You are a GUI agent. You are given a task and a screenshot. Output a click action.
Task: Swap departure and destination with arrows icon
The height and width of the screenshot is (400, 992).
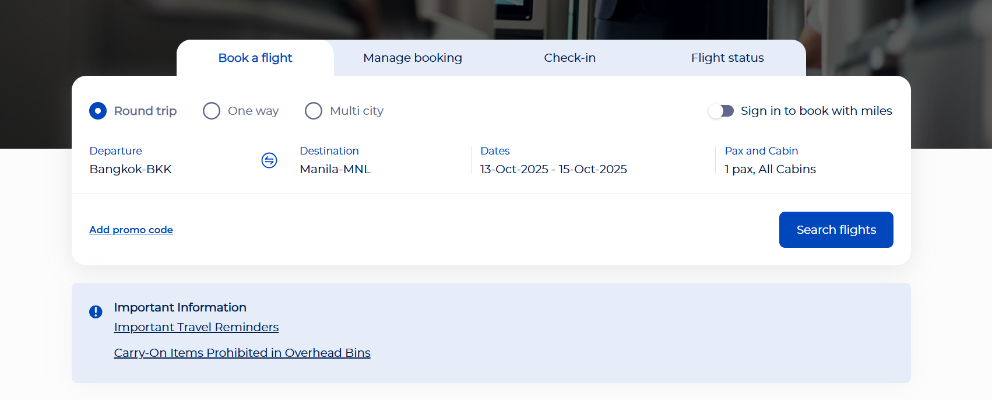pyautogui.click(x=269, y=160)
